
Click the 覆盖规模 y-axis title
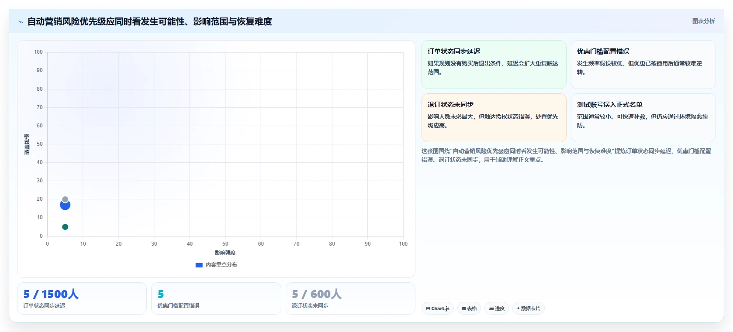(x=27, y=144)
